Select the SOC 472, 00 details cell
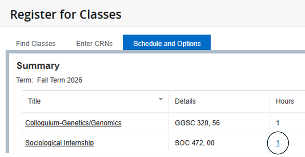This screenshot has height=157, width=305. tap(219, 143)
